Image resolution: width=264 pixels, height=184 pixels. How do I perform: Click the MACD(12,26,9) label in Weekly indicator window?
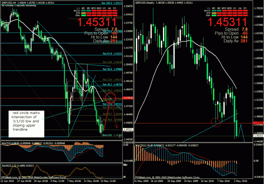click(x=144, y=145)
